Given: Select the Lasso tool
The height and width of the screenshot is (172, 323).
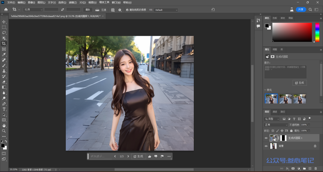Looking at the screenshot, I should click(x=4, y=33).
